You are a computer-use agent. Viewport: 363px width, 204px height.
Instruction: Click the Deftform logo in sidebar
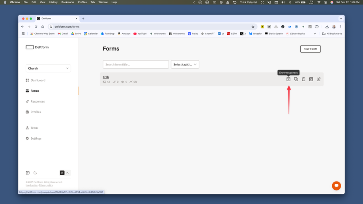click(37, 47)
